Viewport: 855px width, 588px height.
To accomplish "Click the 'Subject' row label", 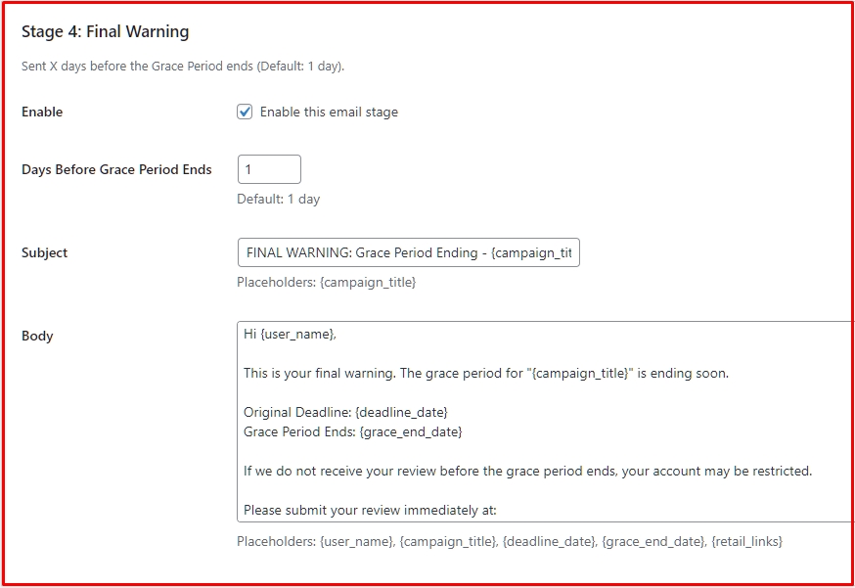I will tap(45, 253).
